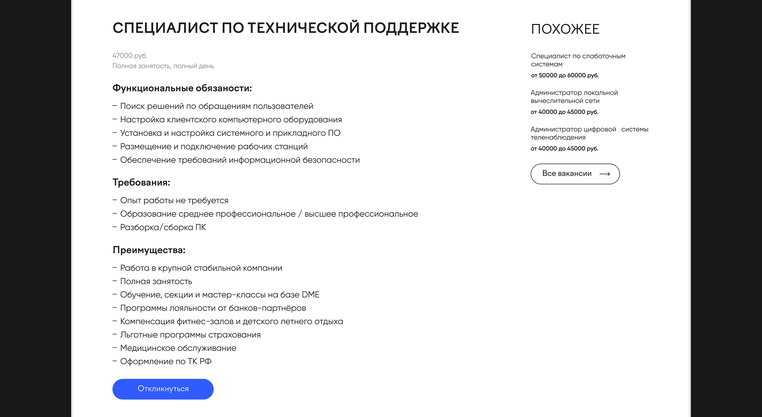This screenshot has width=762, height=417.
Task: Click the Функциональные обязаности section heading
Action: [182, 88]
